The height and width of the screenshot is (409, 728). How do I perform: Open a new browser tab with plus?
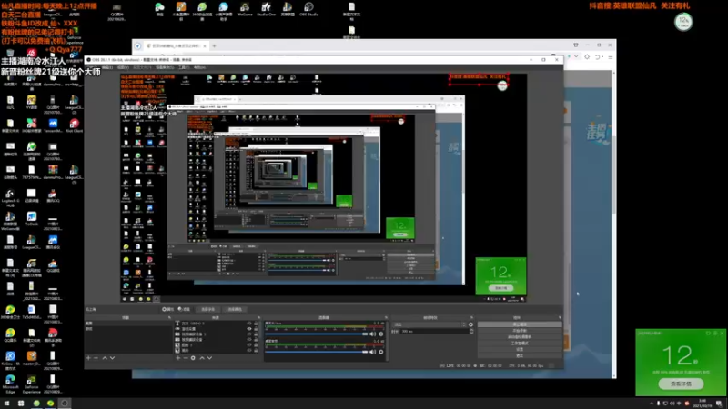tap(214, 46)
